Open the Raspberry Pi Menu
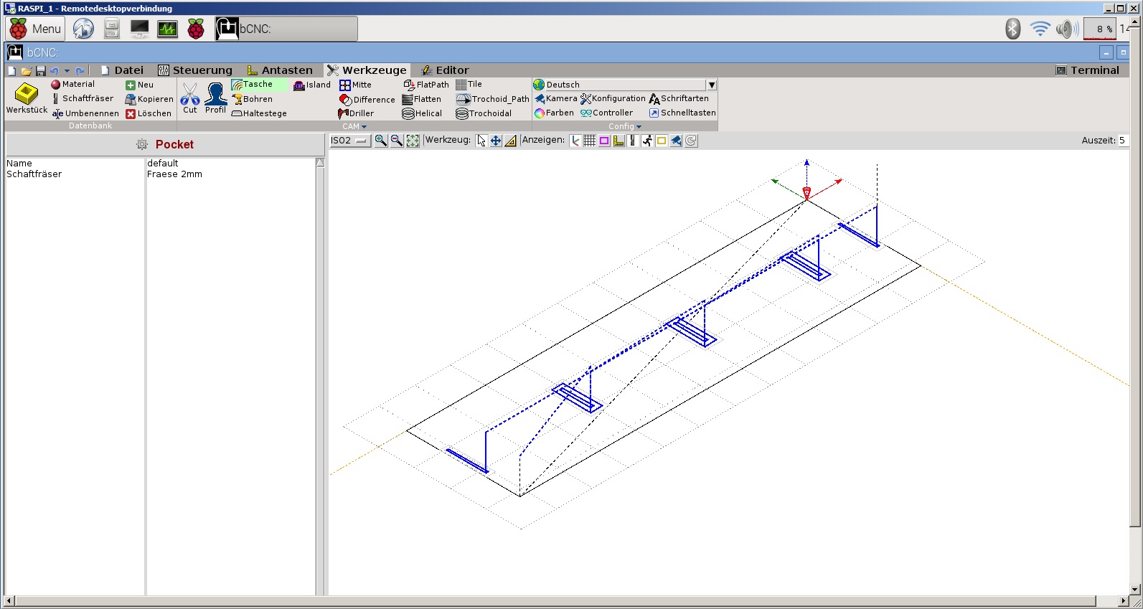The height and width of the screenshot is (609, 1143). point(36,29)
